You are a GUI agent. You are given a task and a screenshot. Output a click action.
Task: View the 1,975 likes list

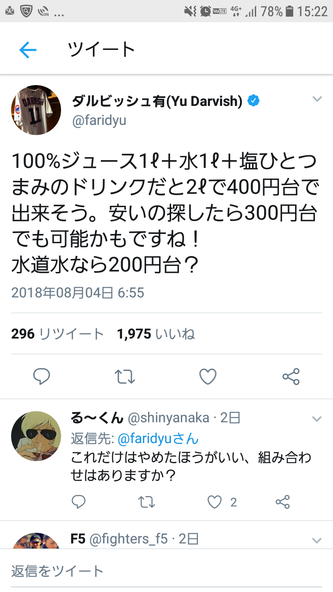156,334
